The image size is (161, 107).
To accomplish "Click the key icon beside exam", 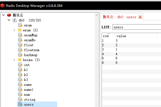I will pos(20,25).
